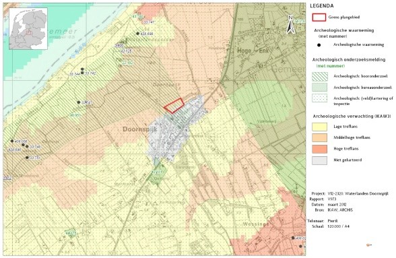The height and width of the screenshot is (258, 396).
Task: Click the hatched booronderzoek legend symbol
Action: click(x=319, y=76)
